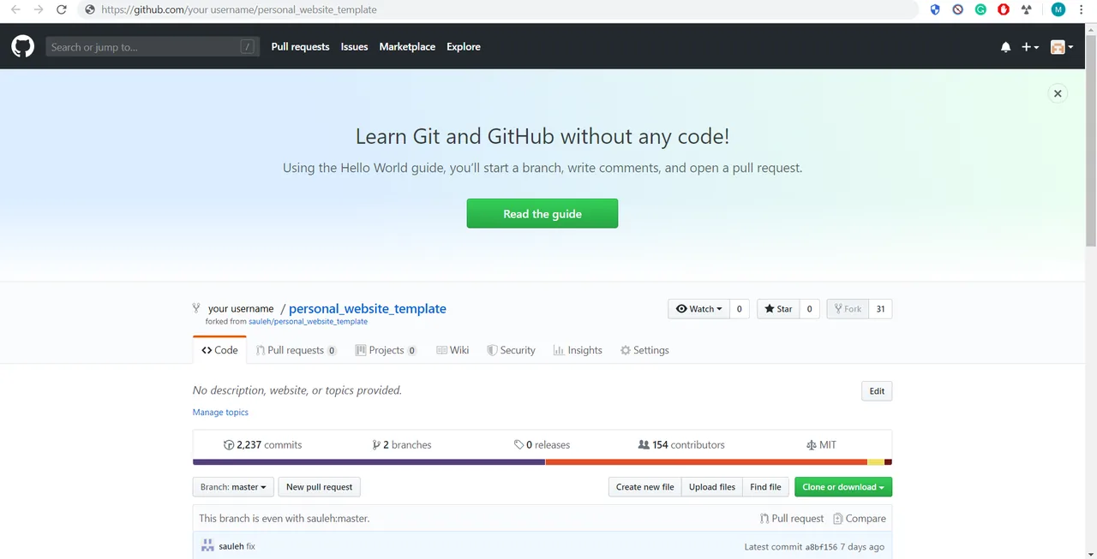Go to the Security tab
Image resolution: width=1097 pixels, height=559 pixels.
click(x=511, y=350)
